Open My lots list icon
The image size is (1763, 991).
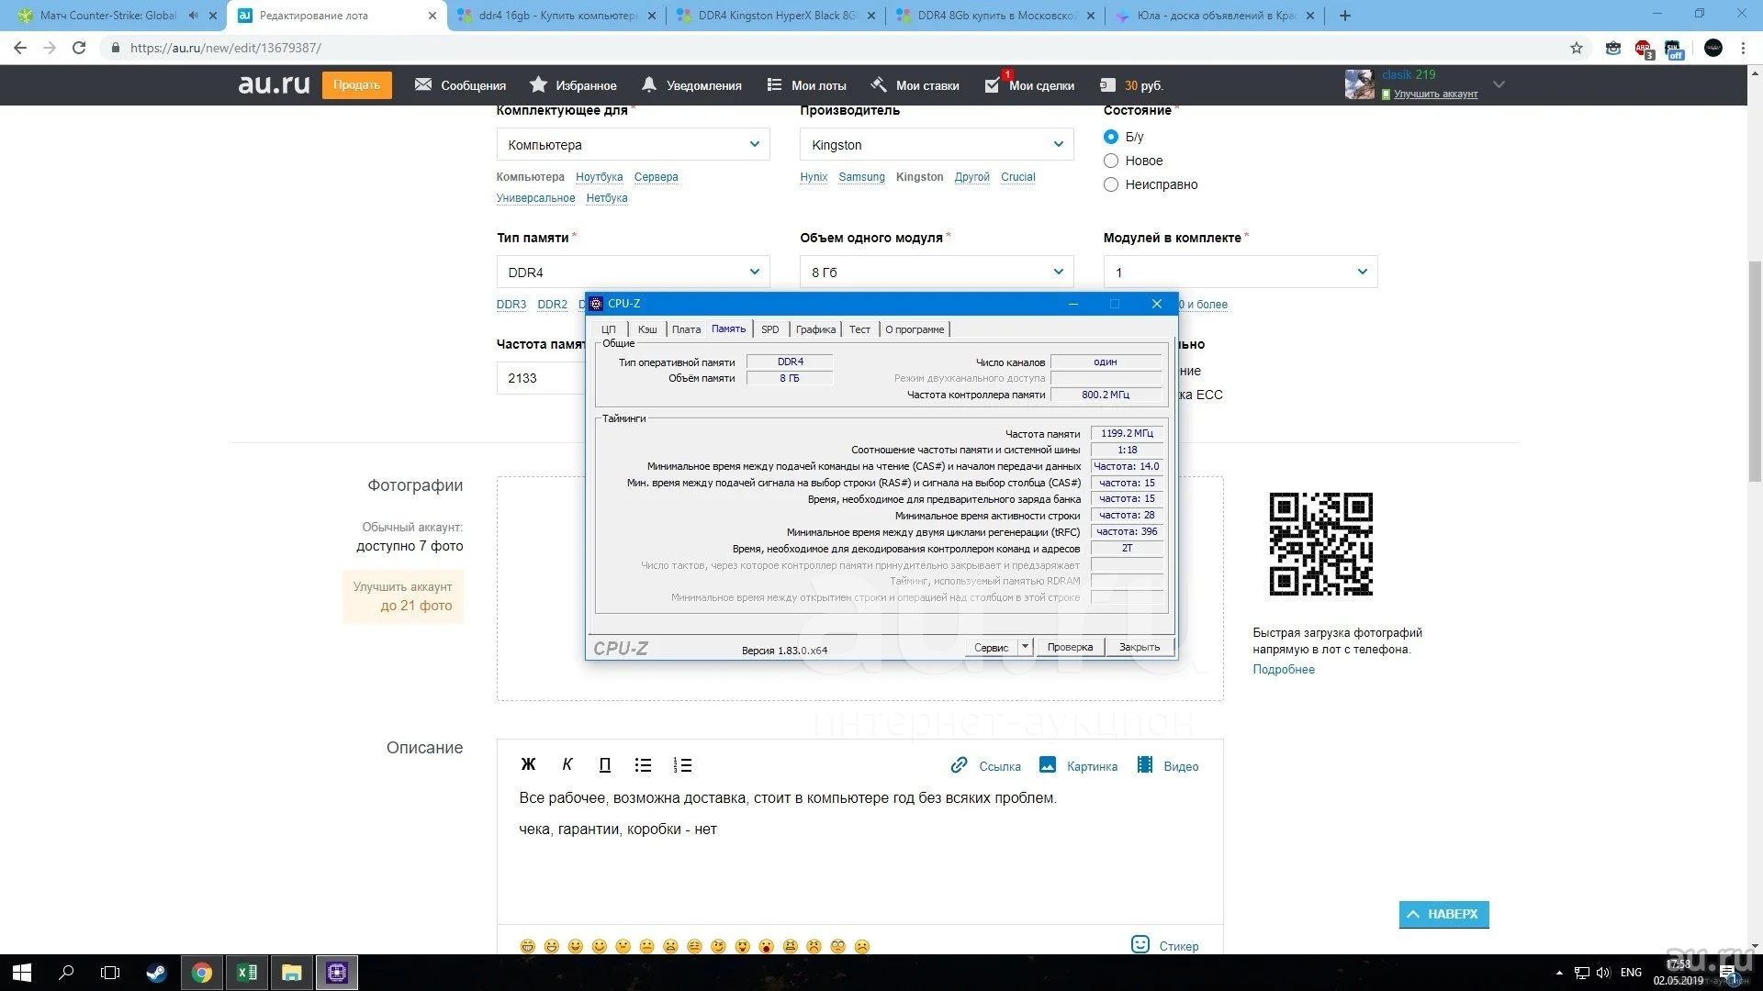tap(774, 84)
